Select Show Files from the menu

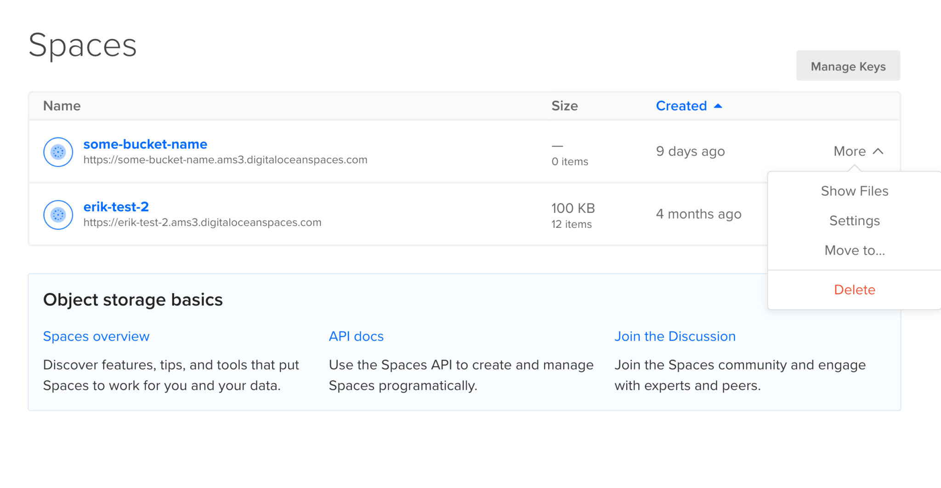(854, 191)
